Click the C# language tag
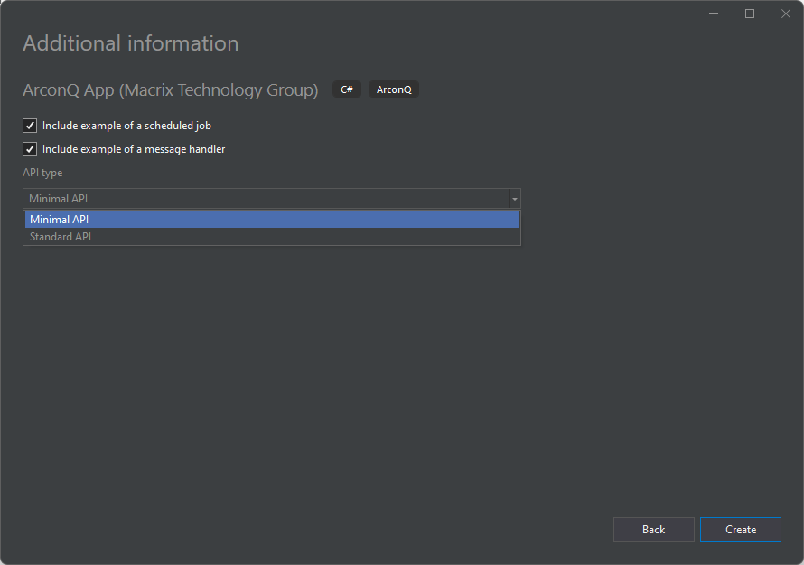The height and width of the screenshot is (565, 804). coord(347,89)
